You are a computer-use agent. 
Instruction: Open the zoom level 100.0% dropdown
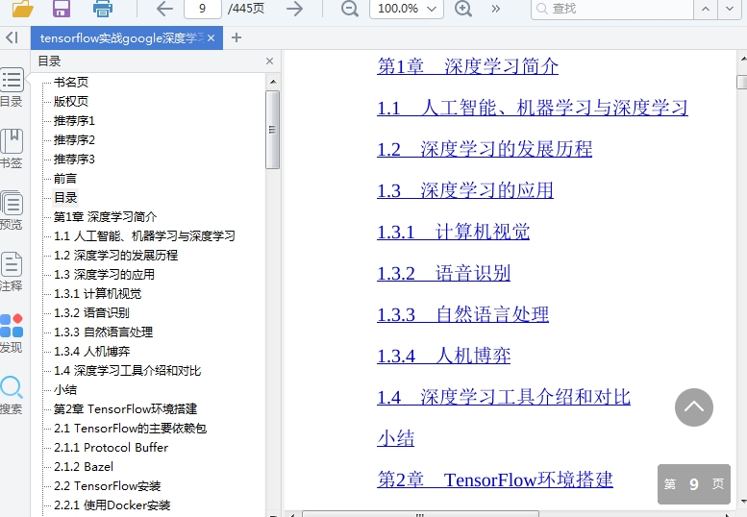click(407, 9)
